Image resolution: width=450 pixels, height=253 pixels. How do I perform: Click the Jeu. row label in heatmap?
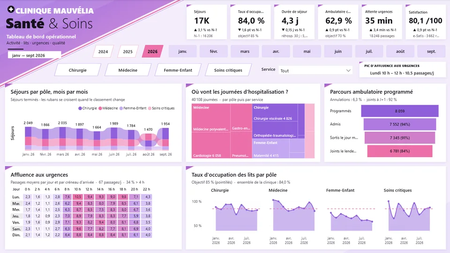[x=16, y=216]
